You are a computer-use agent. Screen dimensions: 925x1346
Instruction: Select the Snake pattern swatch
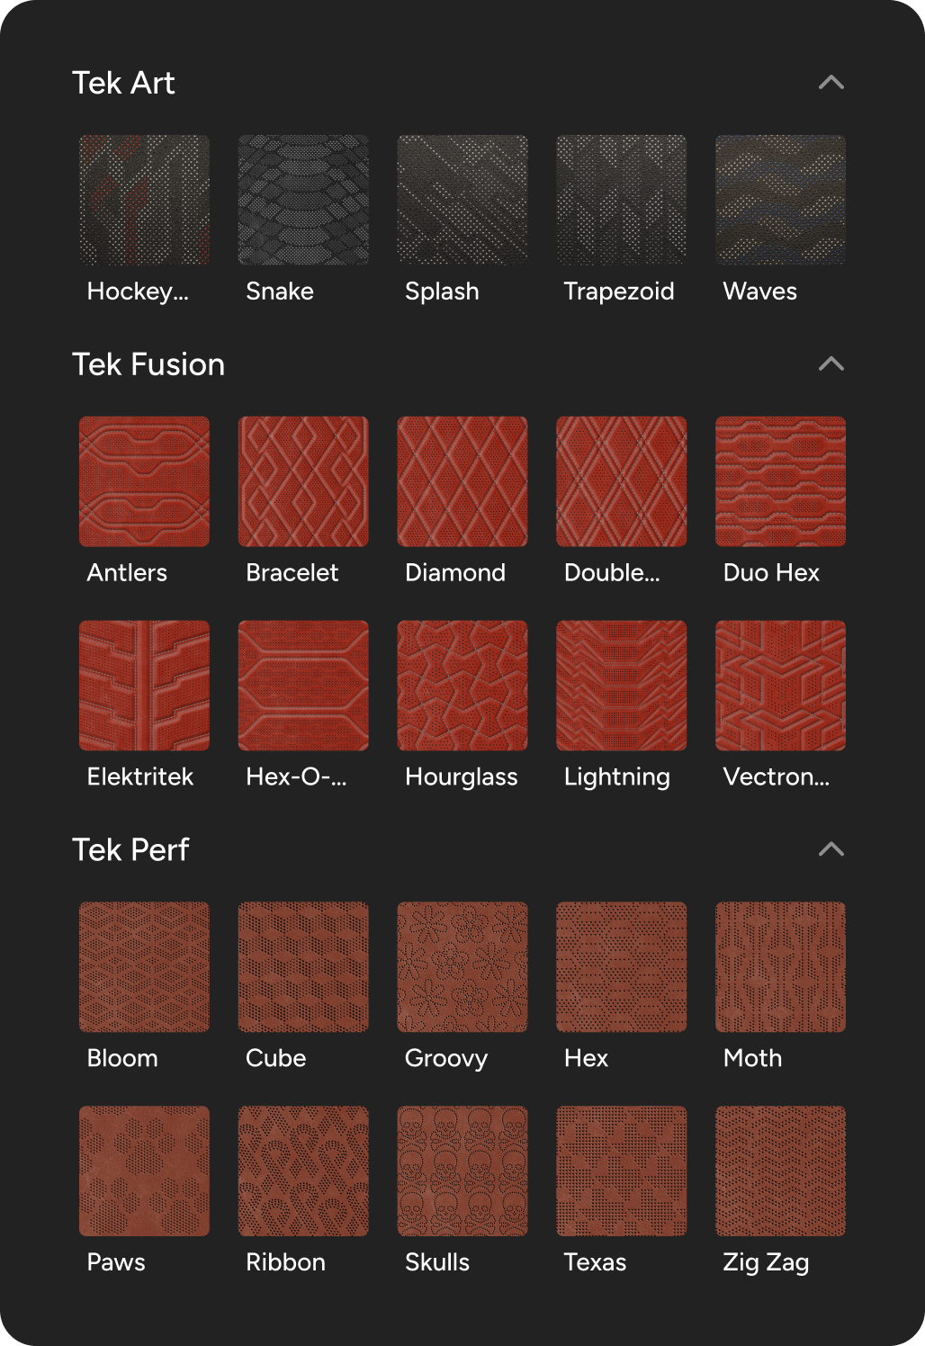pyautogui.click(x=303, y=200)
